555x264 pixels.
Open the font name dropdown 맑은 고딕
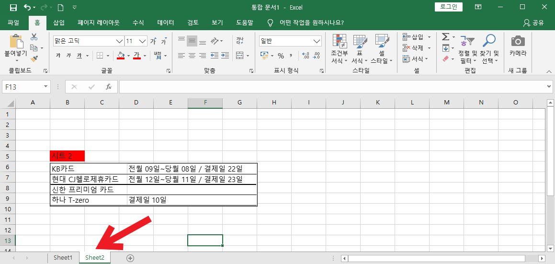click(x=120, y=41)
